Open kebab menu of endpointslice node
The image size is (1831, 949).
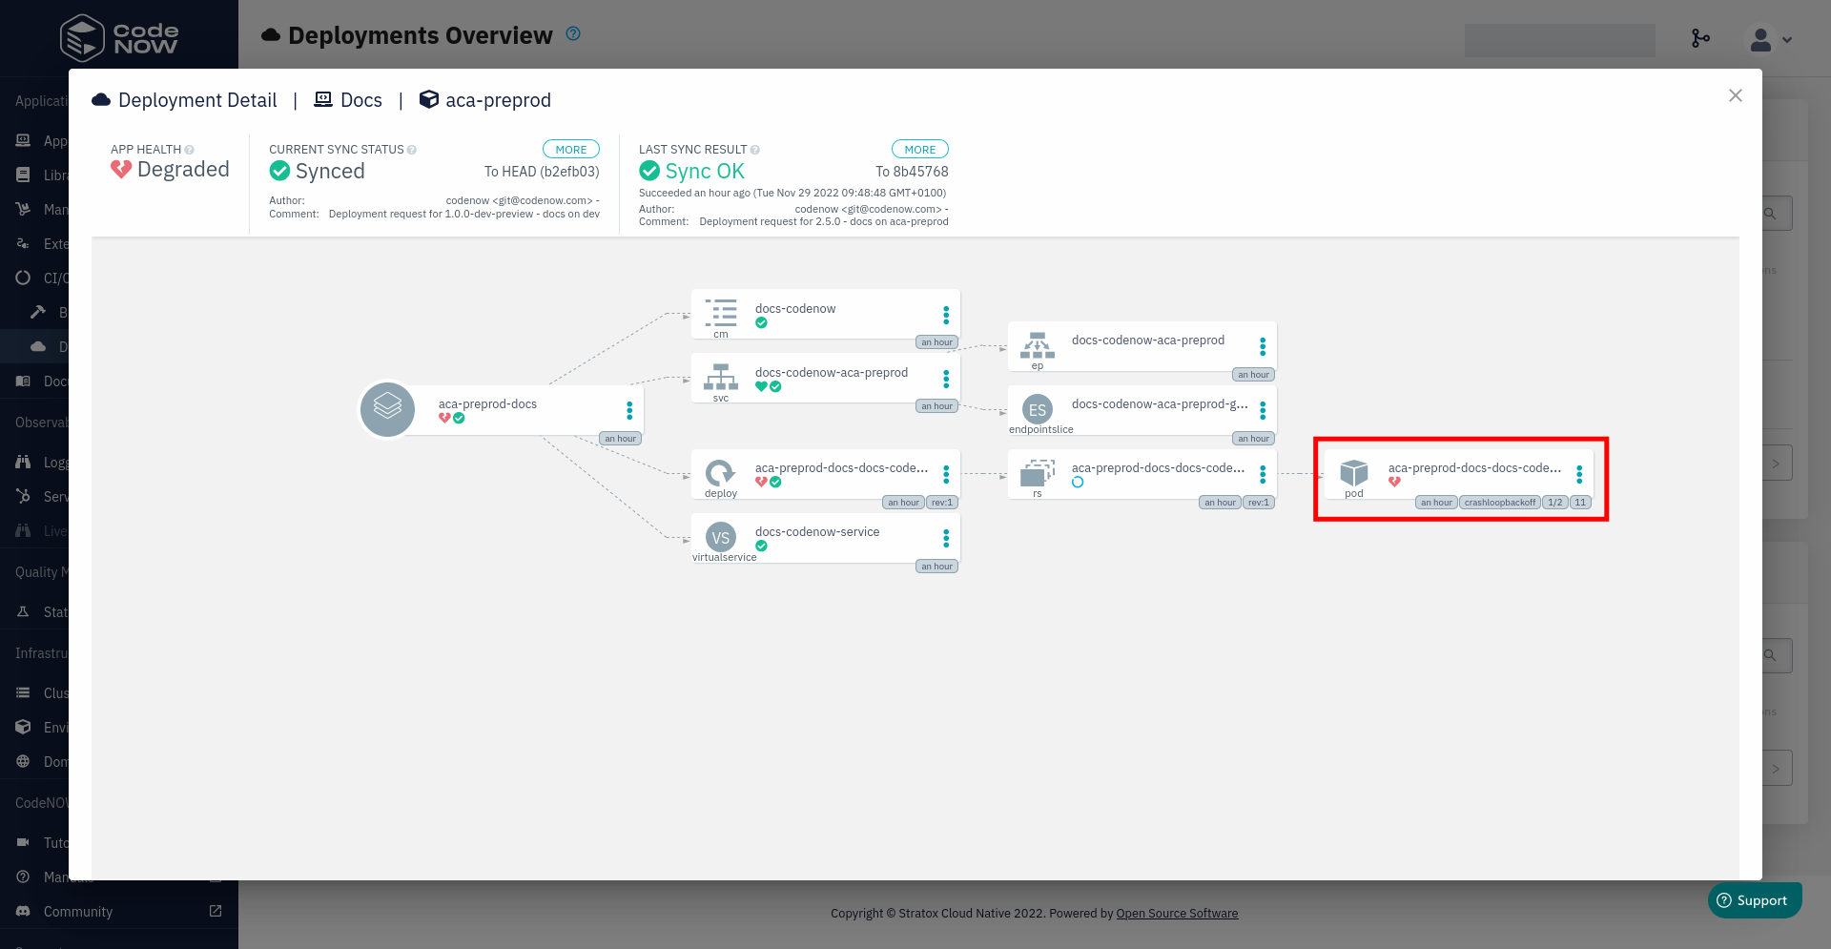pos(1263,410)
